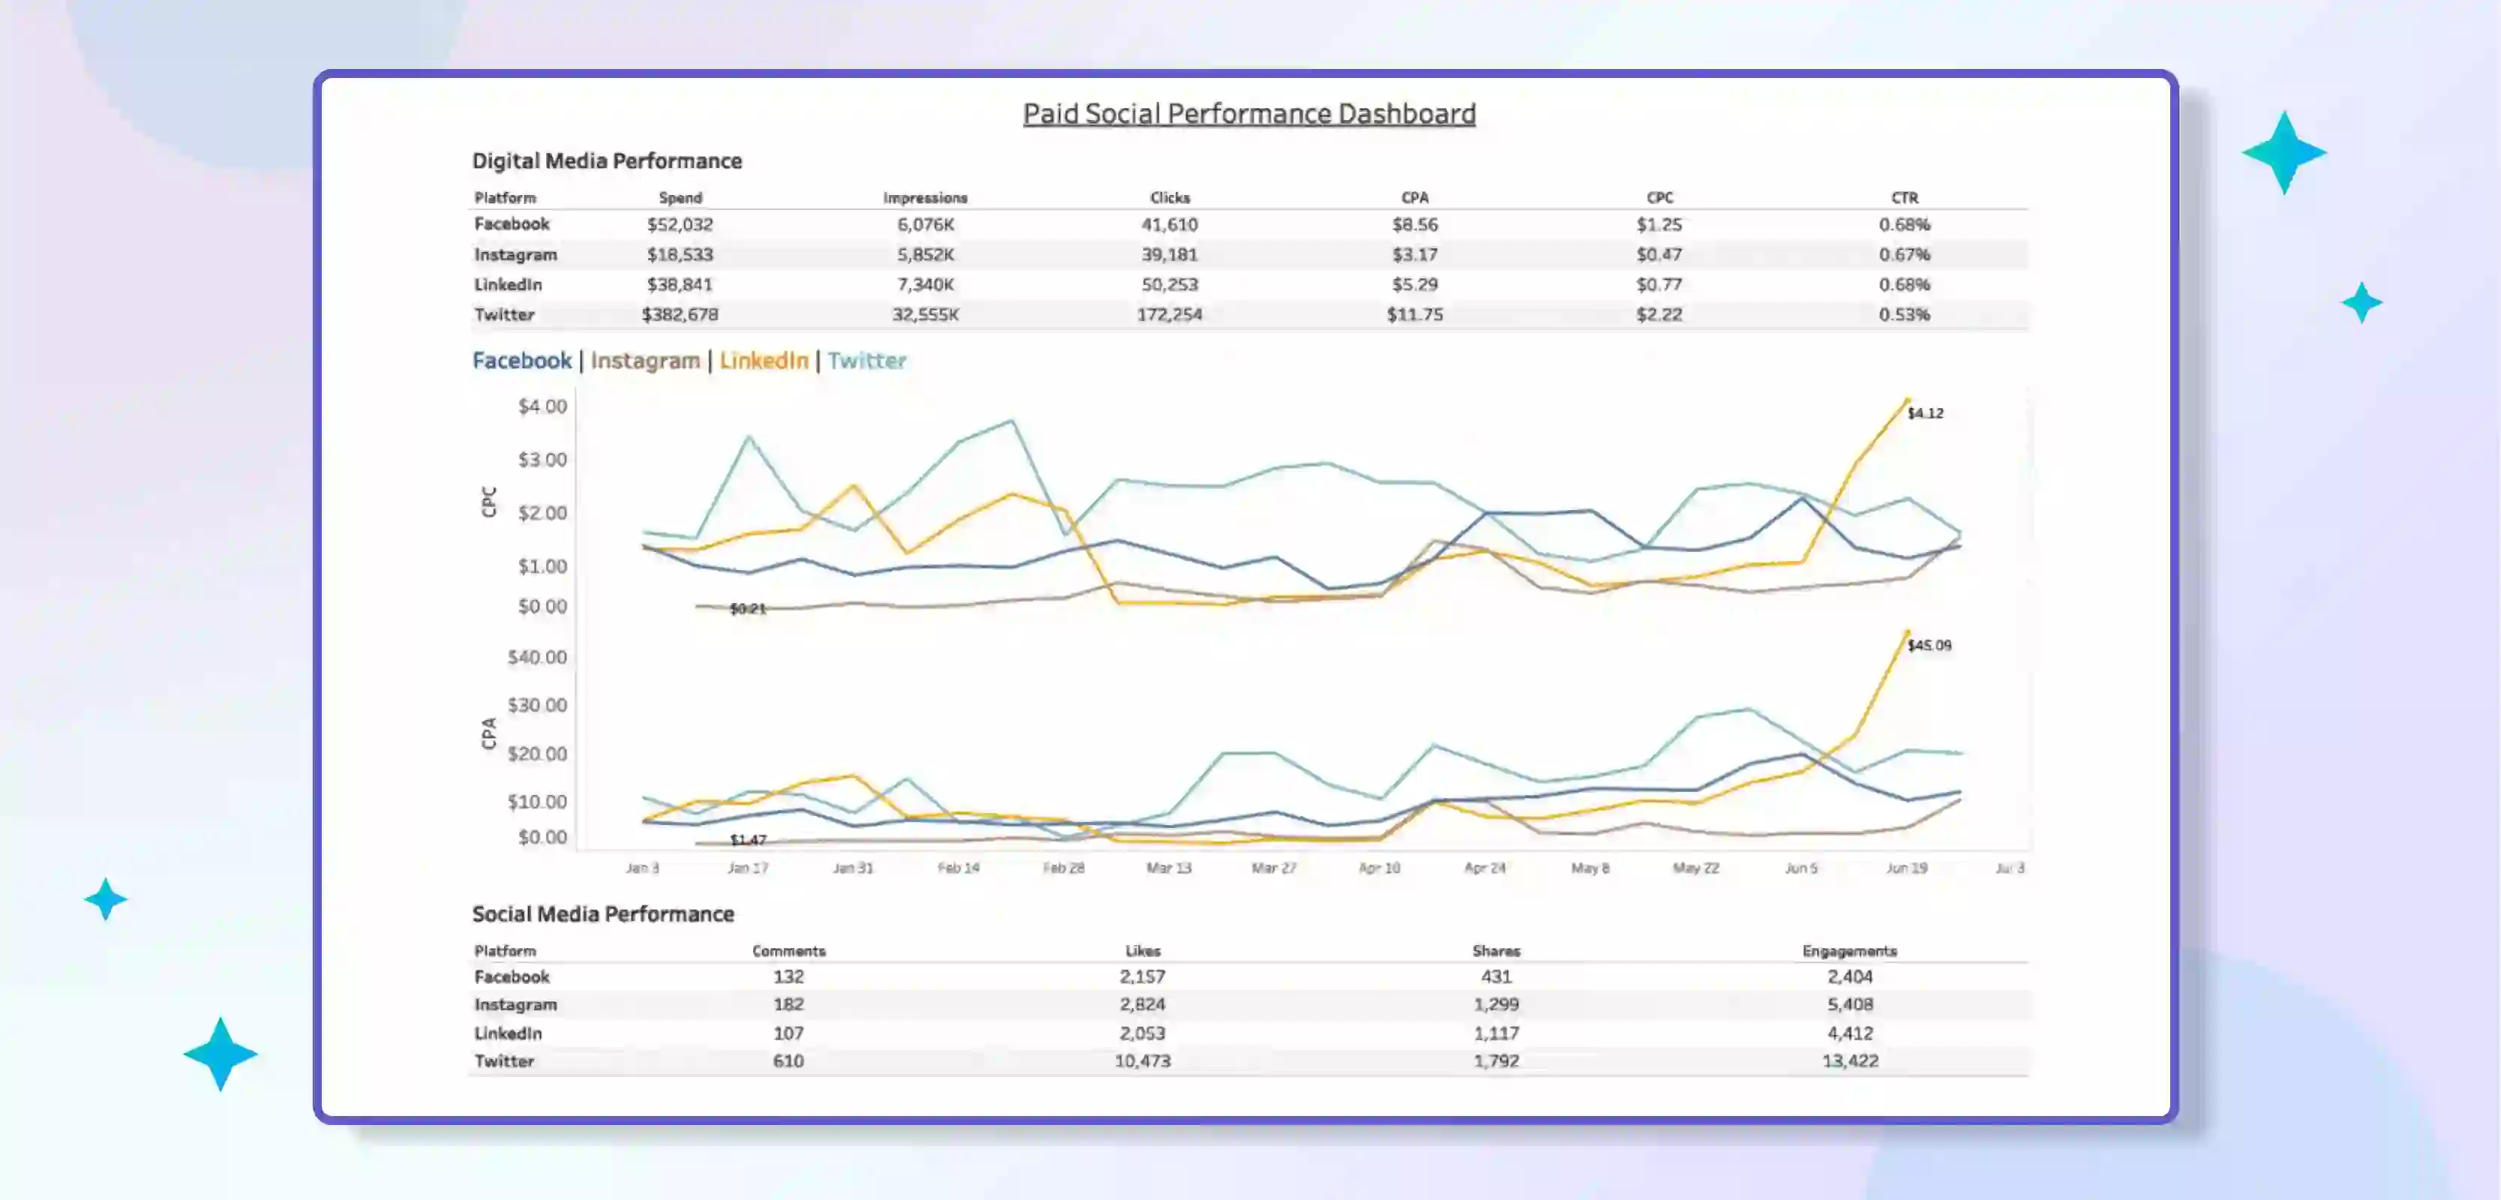Click the $45.09 CPA peak label
This screenshot has height=1200, width=2501.
click(x=1929, y=646)
